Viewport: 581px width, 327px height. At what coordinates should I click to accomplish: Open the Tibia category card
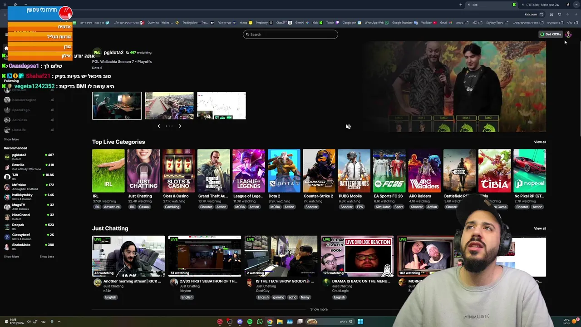tap(494, 171)
